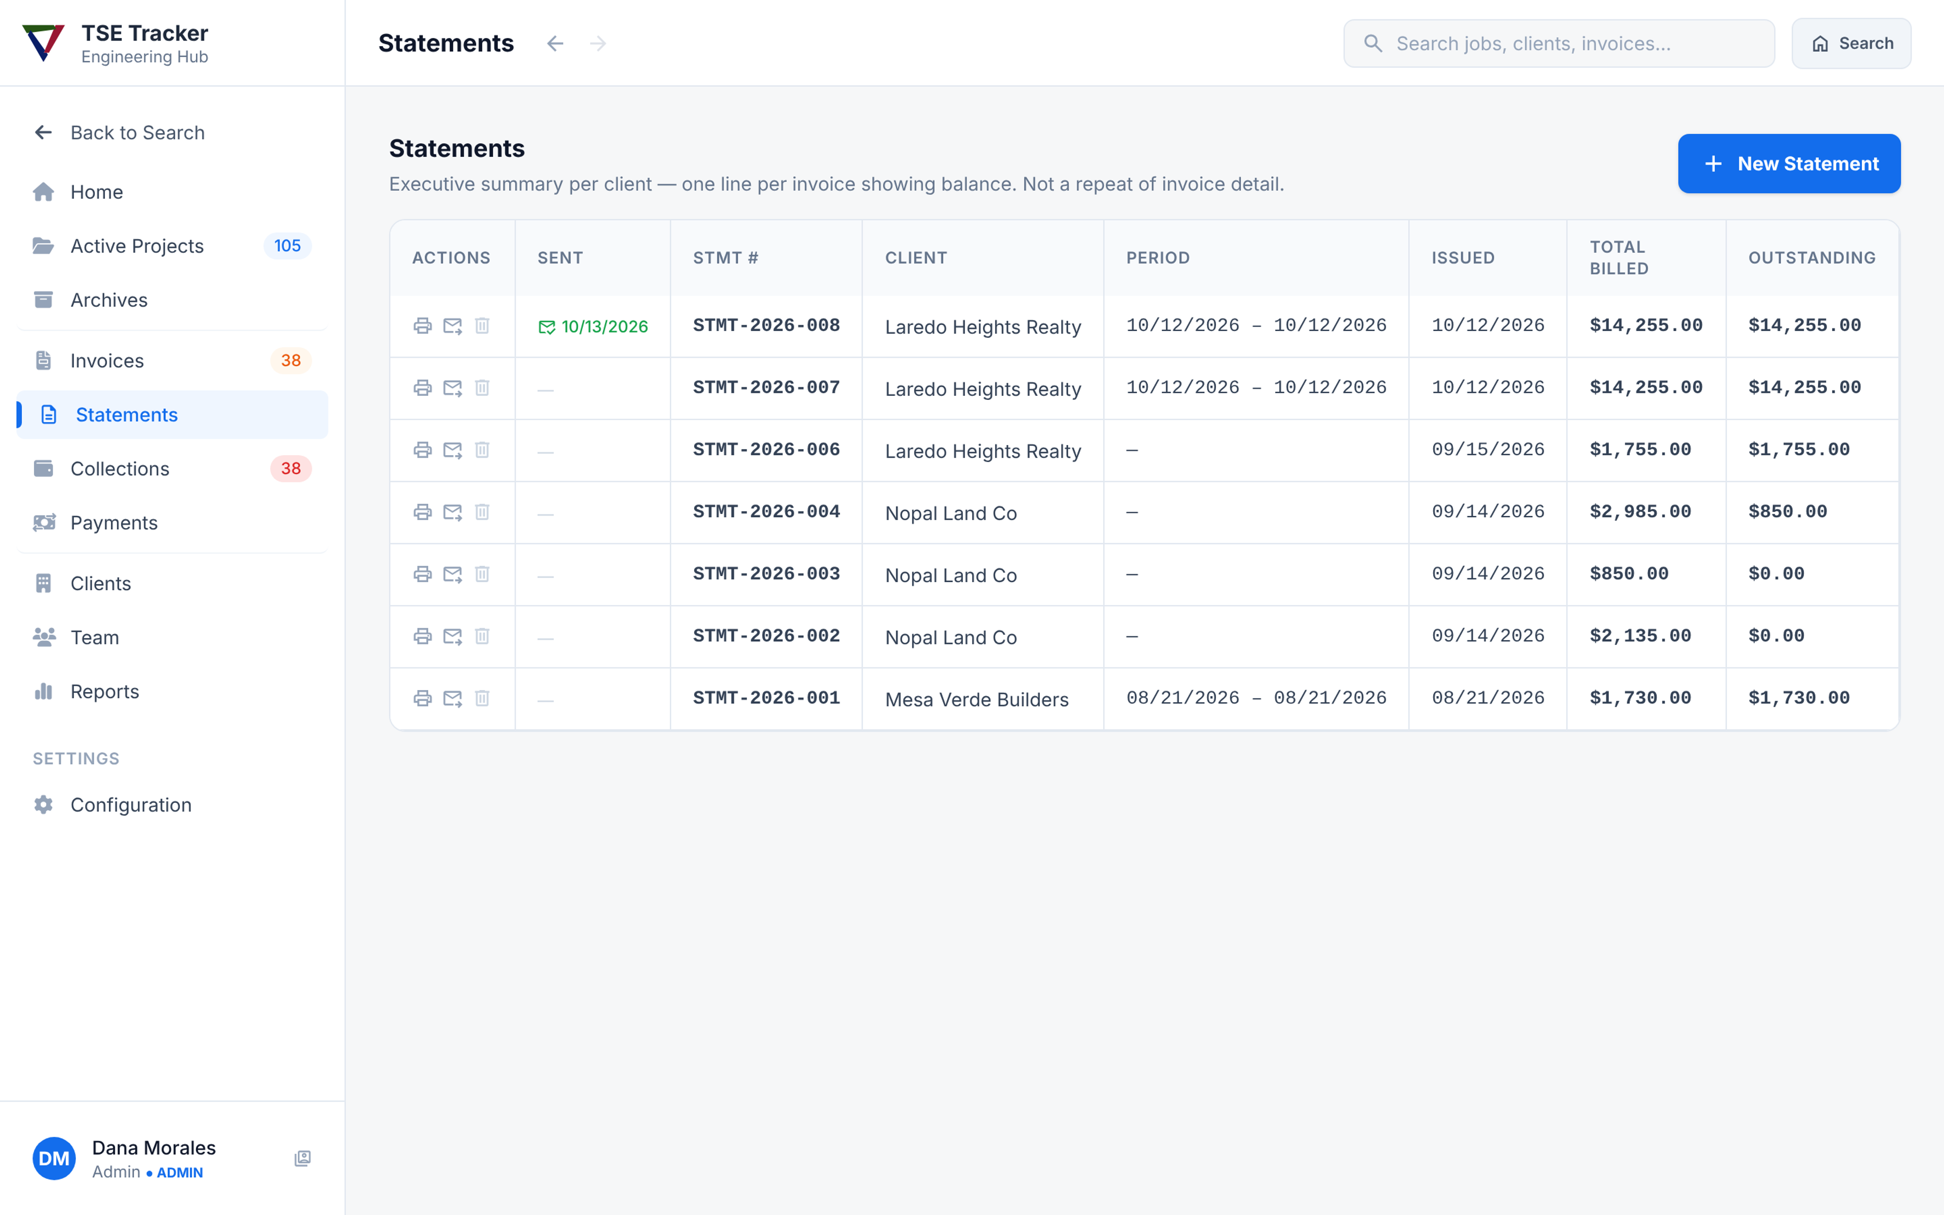Delete statement STMT-2026-008
Image resolution: width=1944 pixels, height=1215 pixels.
pyautogui.click(x=482, y=326)
